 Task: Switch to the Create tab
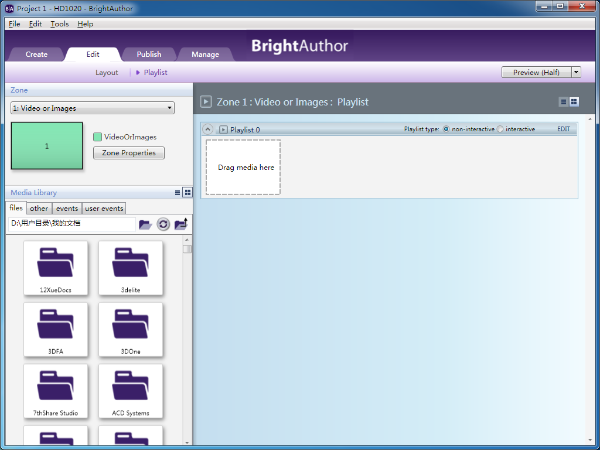[x=36, y=54]
